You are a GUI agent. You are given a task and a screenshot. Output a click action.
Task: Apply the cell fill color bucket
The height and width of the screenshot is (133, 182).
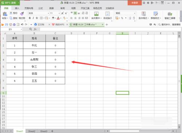click(53, 18)
